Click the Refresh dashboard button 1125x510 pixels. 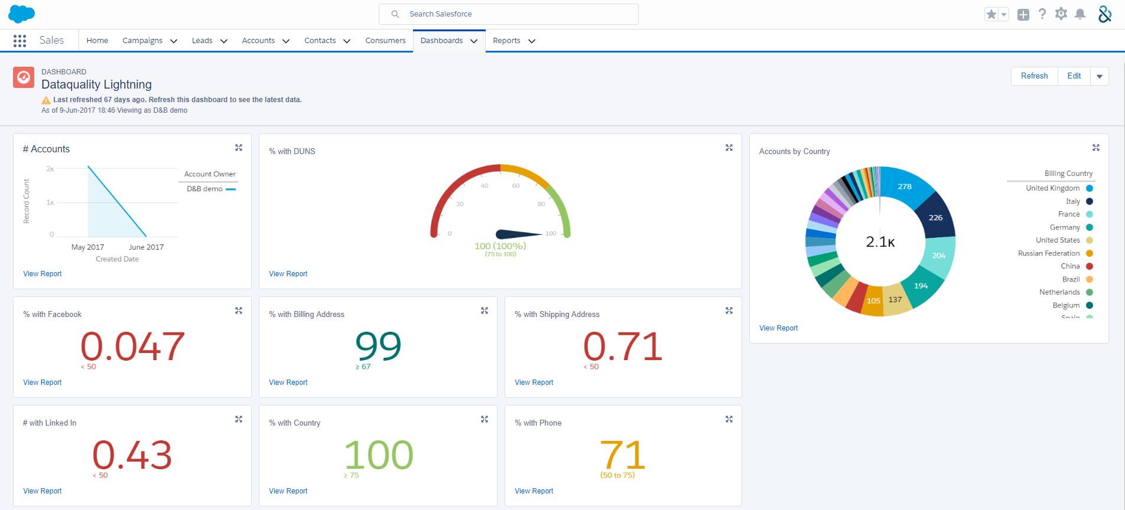pos(1034,76)
